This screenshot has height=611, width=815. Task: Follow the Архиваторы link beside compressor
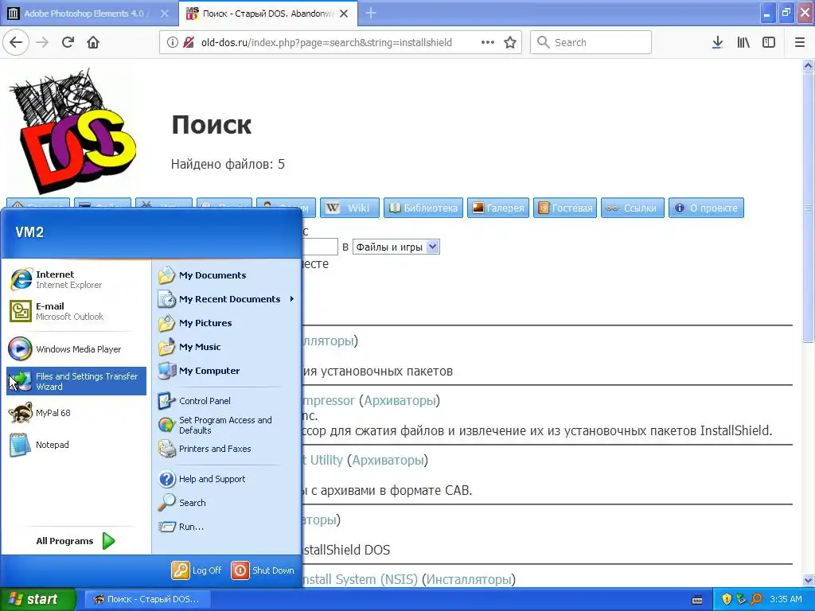(400, 401)
